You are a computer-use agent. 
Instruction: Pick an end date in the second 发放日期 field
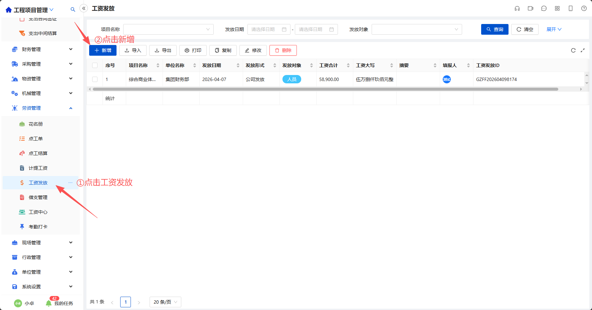coord(316,29)
